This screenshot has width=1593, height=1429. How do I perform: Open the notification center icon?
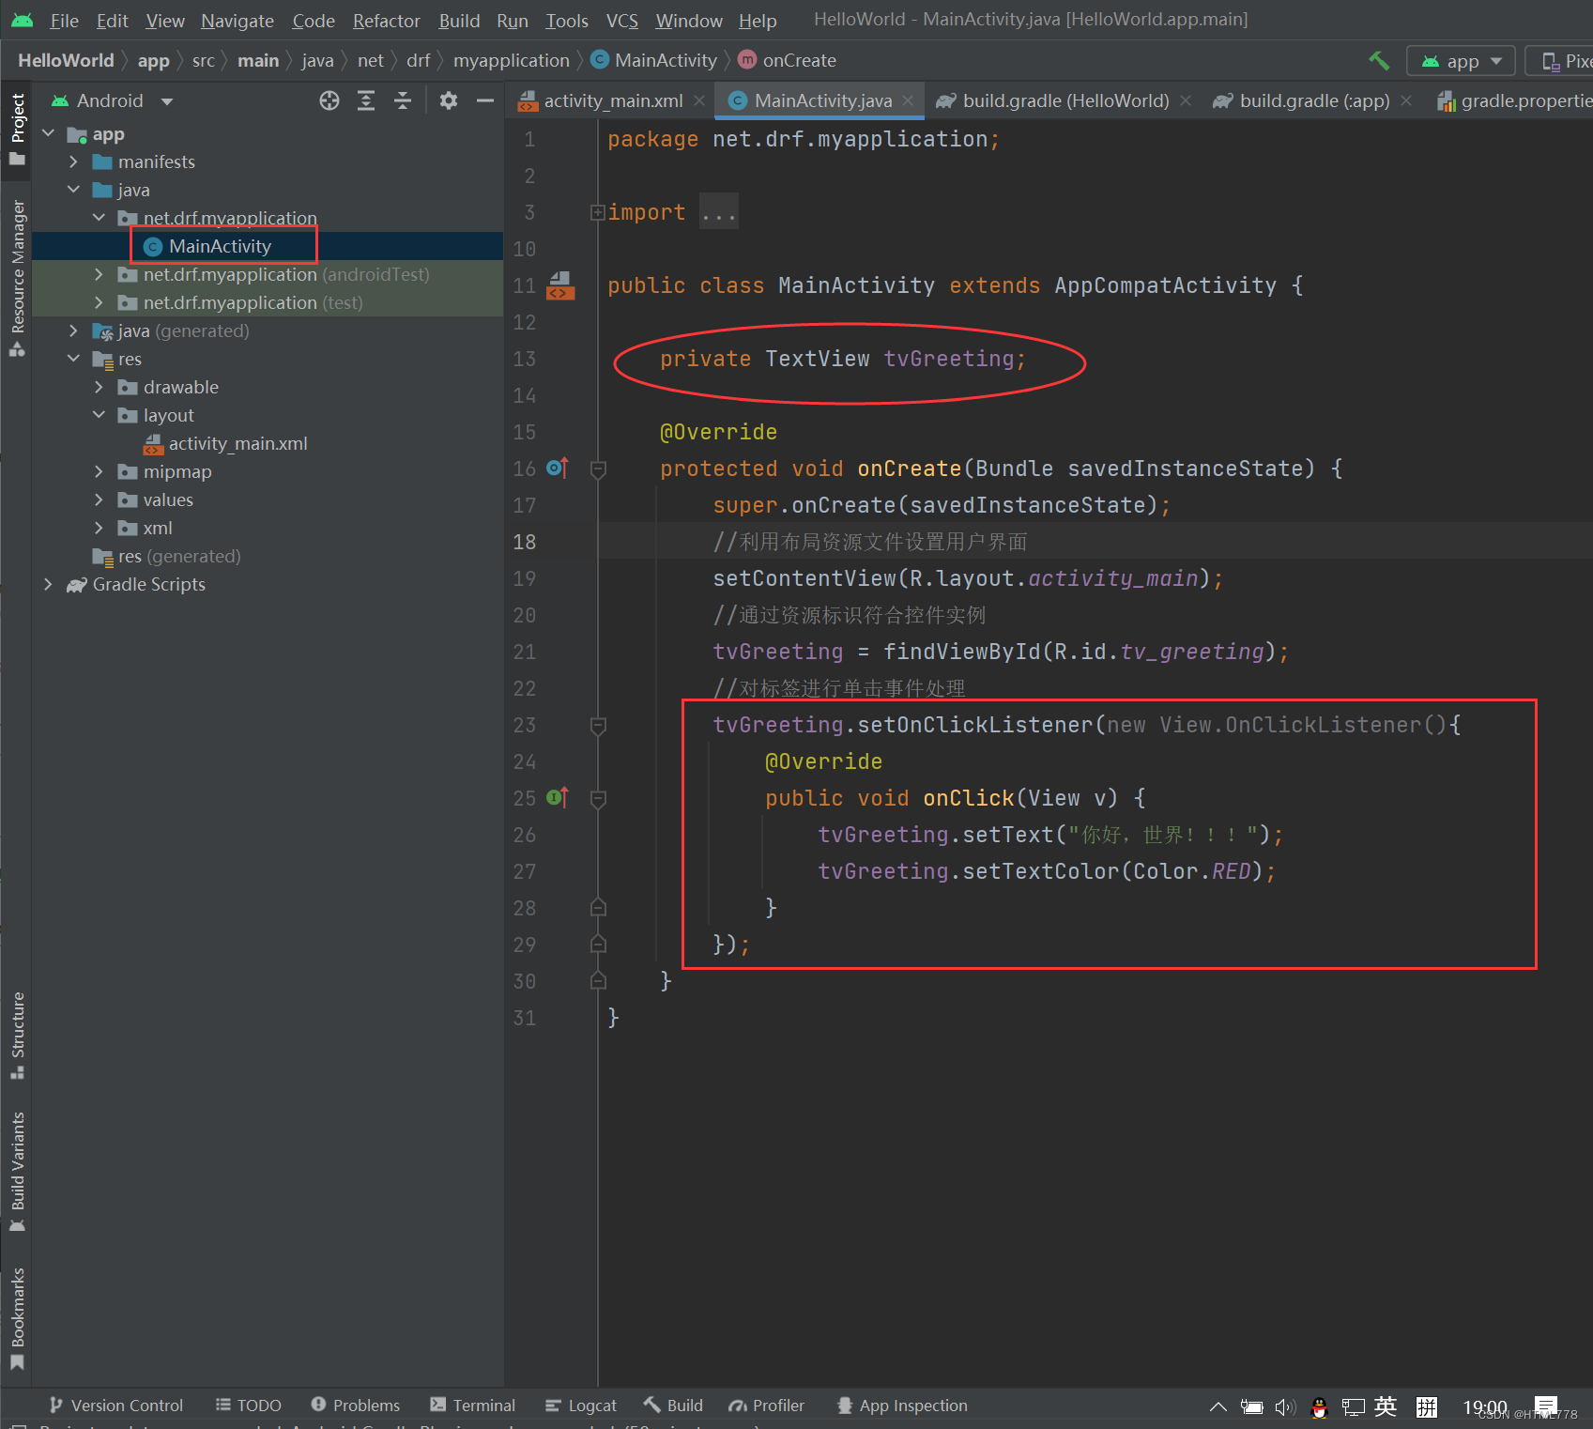[x=1546, y=1406]
